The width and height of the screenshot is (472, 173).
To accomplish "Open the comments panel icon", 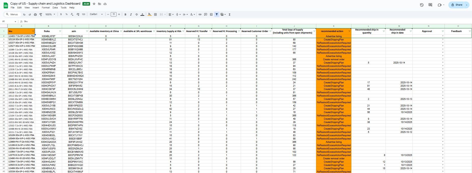I will 430,5.
